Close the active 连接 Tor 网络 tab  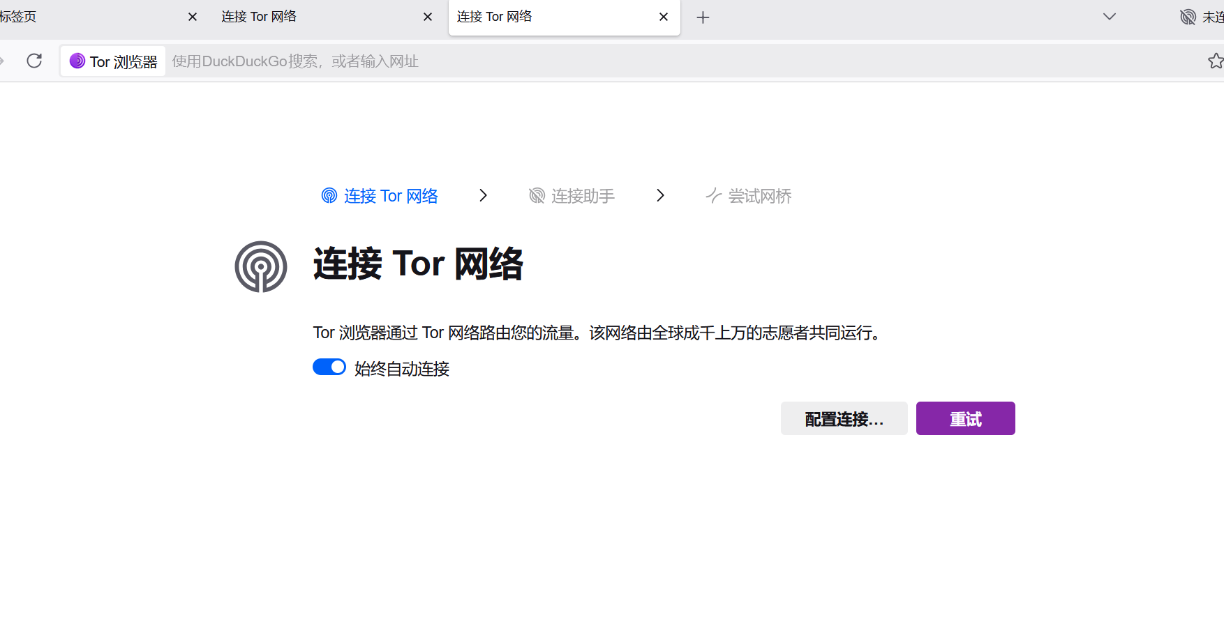pos(664,17)
